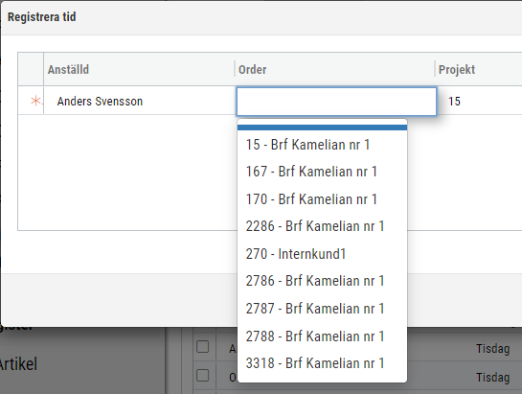The width and height of the screenshot is (522, 394).
Task: Open Artikel in the sidebar
Action: 18,364
